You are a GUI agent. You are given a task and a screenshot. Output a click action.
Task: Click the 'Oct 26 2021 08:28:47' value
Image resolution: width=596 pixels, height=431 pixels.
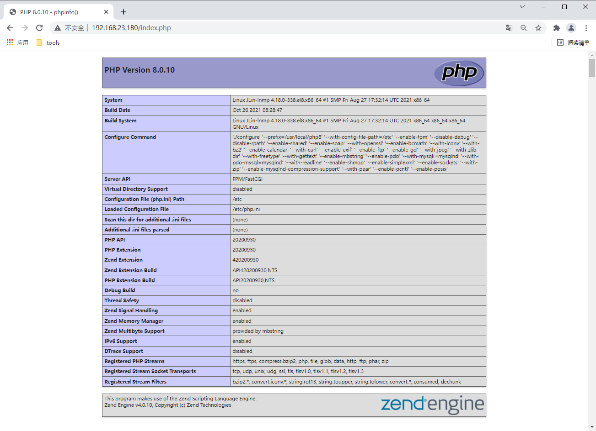(258, 110)
